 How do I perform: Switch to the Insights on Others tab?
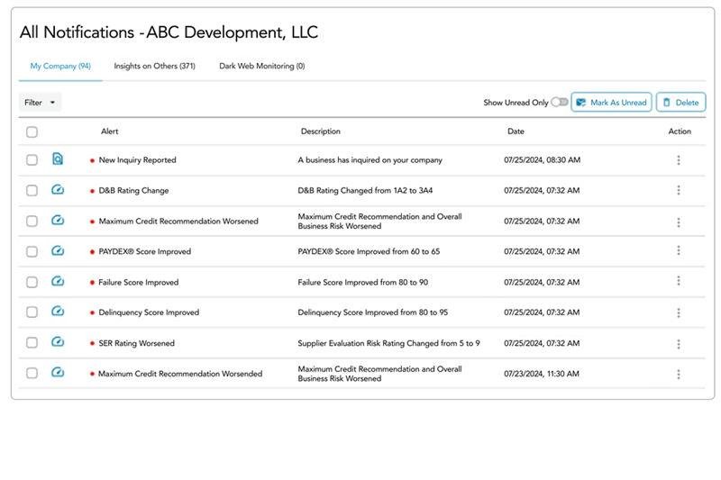click(154, 66)
